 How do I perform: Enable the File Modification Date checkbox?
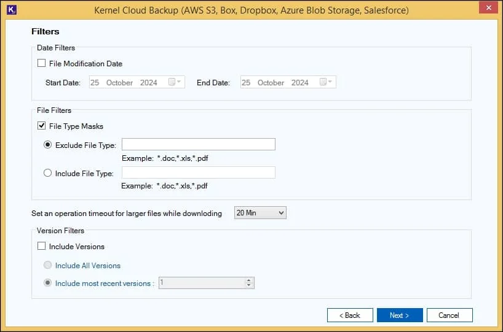[x=41, y=63]
